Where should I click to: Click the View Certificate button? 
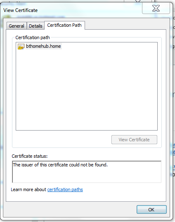pyautogui.click(x=134, y=140)
